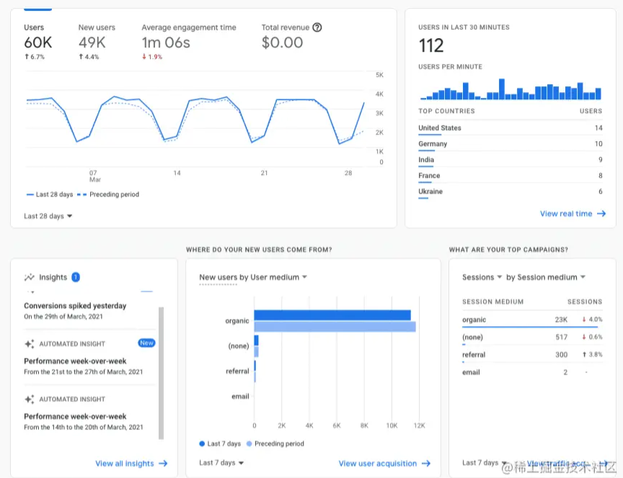Select the Users metric tab

(37, 41)
